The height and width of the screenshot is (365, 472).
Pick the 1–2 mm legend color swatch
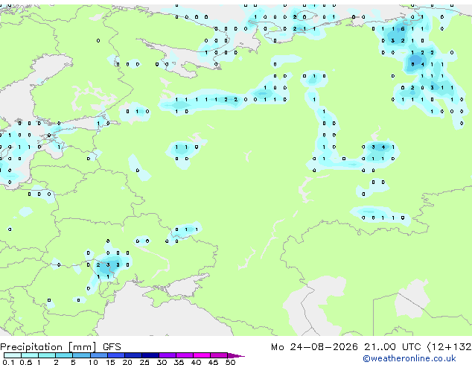47,355
